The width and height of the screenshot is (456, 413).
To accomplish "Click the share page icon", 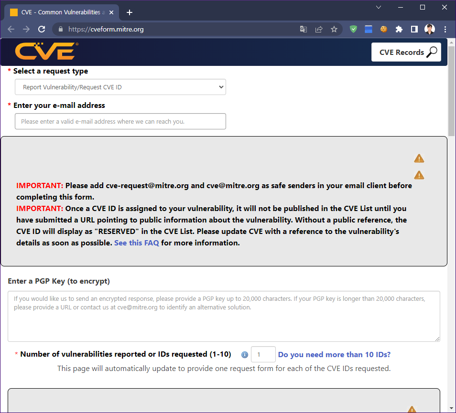I will [x=319, y=29].
